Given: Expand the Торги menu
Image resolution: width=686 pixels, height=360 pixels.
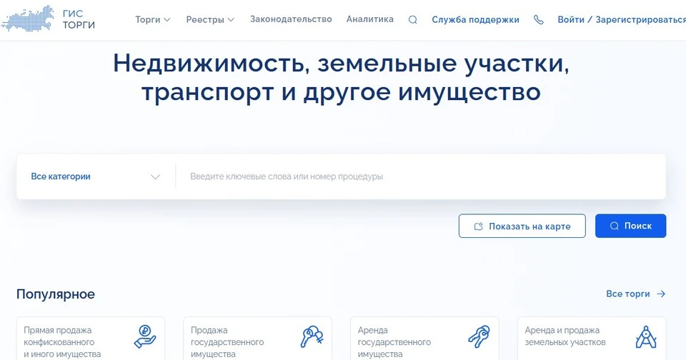Looking at the screenshot, I should (x=153, y=20).
